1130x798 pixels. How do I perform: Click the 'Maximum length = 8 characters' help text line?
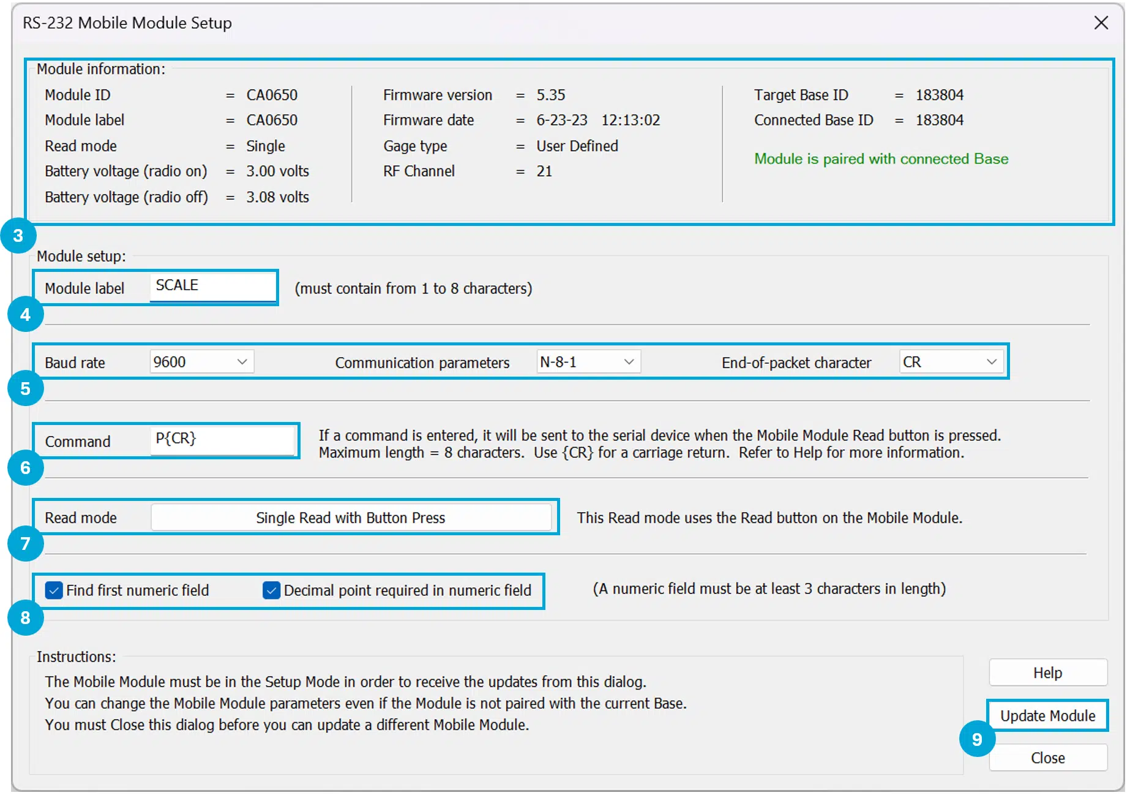(x=642, y=453)
